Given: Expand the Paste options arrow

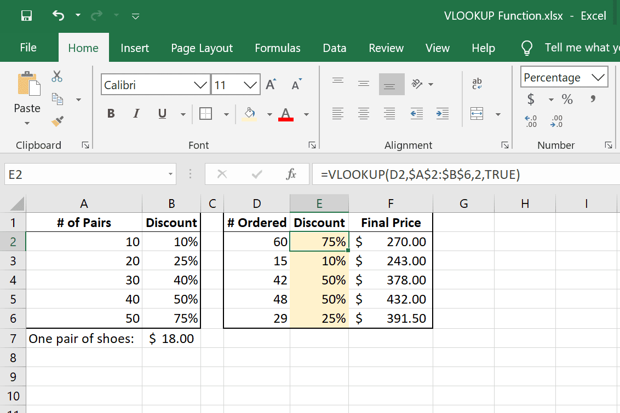Looking at the screenshot, I should 27,123.
